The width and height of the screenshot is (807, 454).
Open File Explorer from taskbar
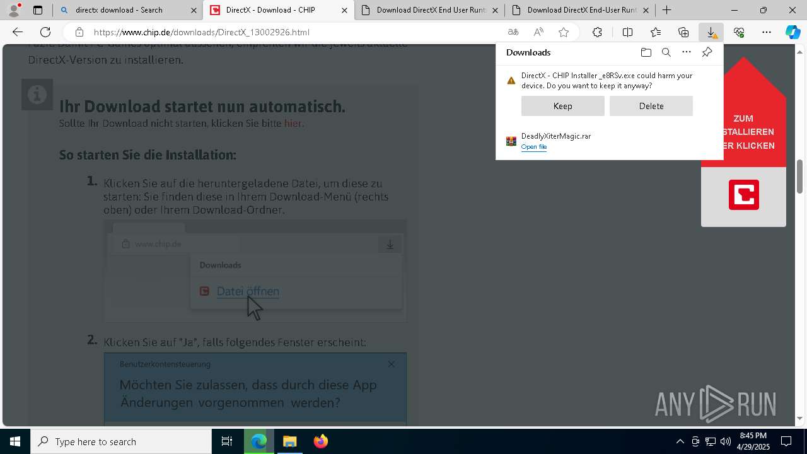click(289, 441)
